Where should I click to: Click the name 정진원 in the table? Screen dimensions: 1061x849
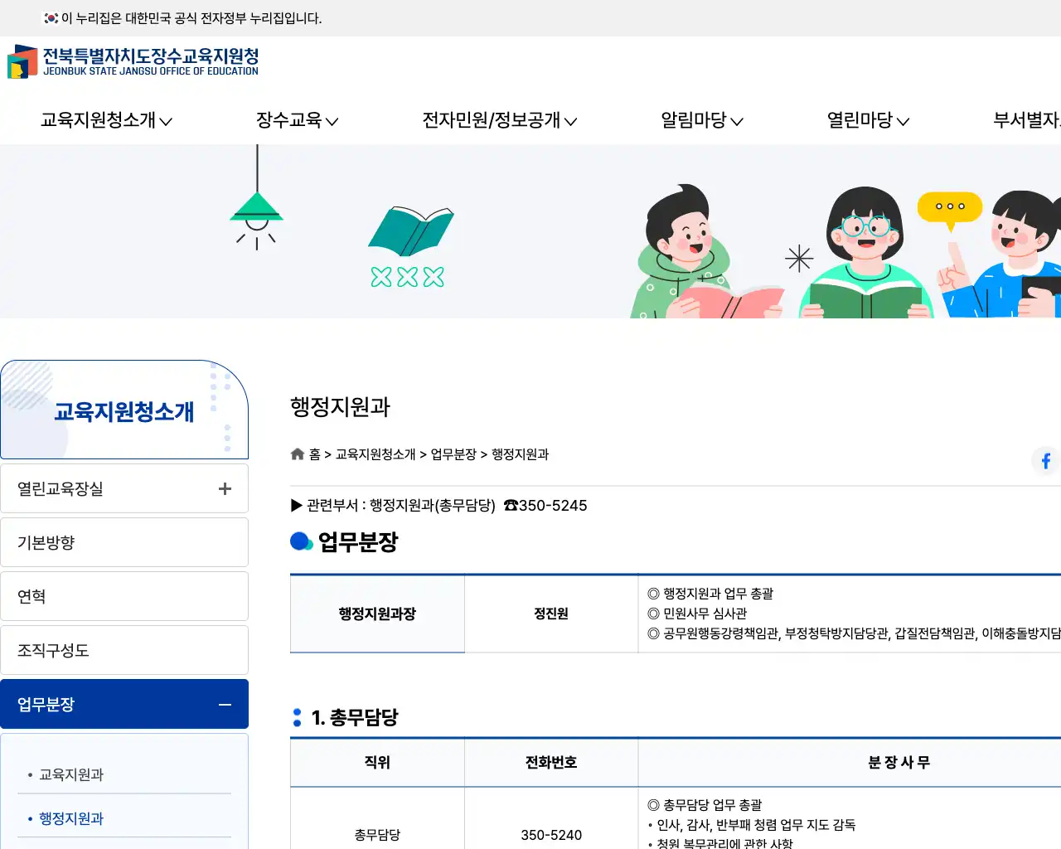[551, 614]
